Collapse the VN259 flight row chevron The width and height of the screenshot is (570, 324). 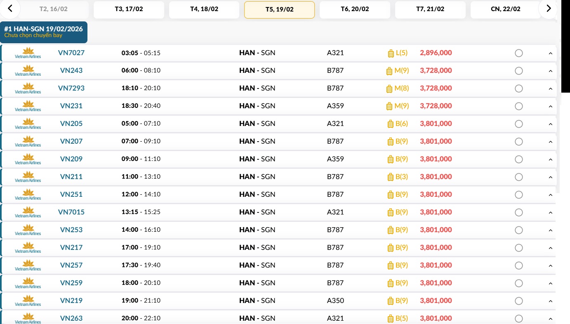(x=550, y=283)
